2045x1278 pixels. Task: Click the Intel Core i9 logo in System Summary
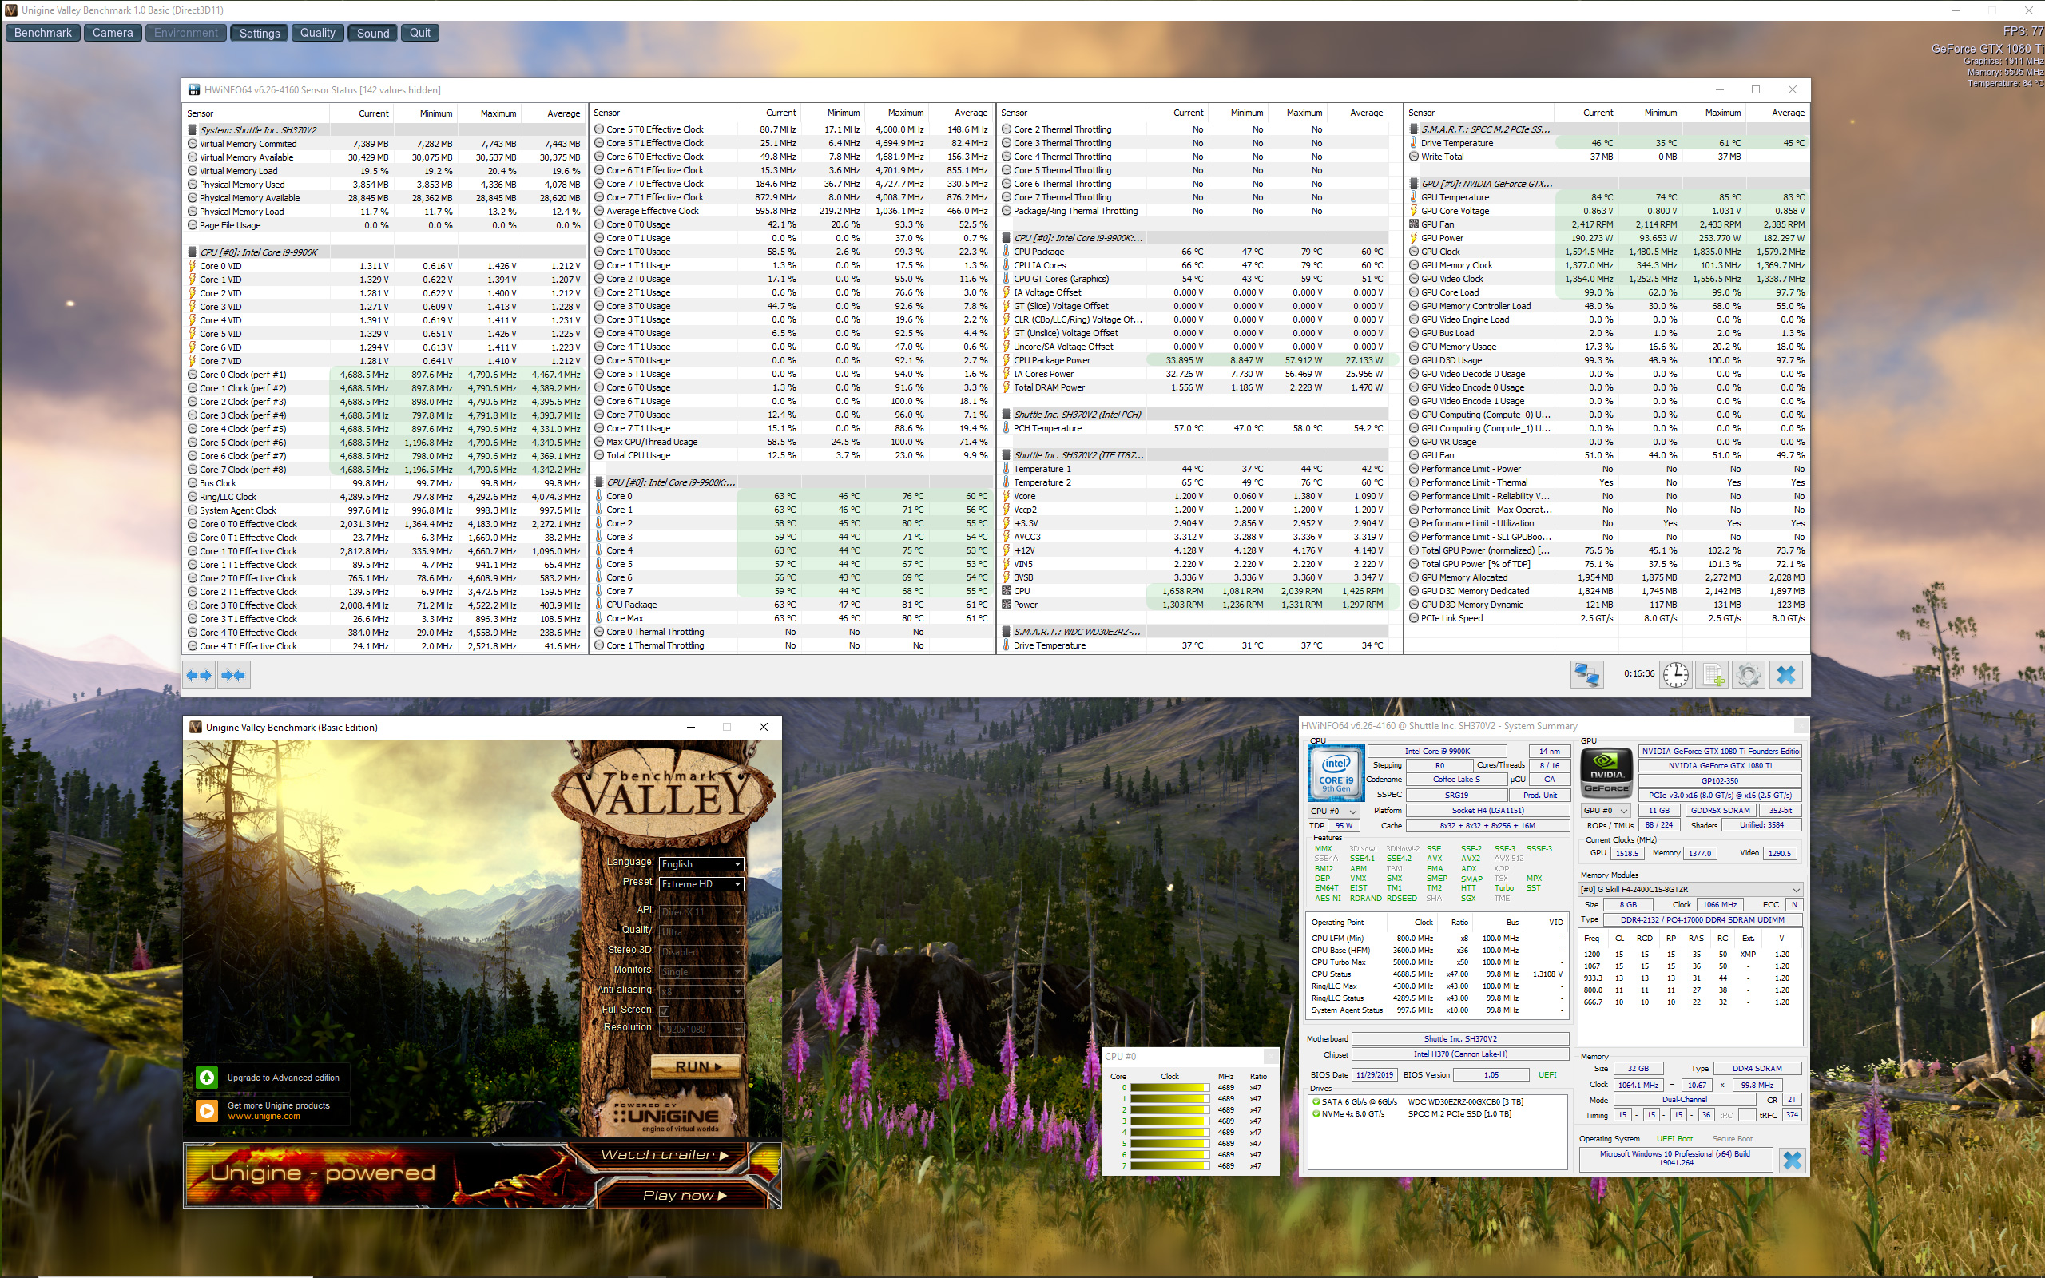[x=1336, y=772]
